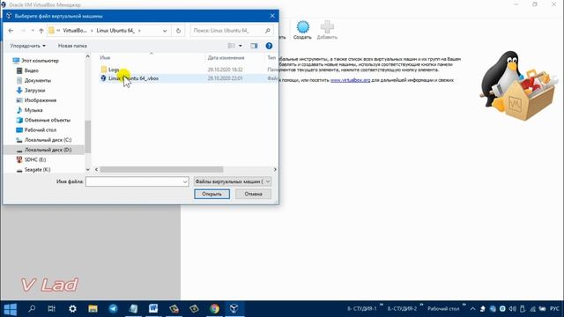Click the horizontal scrollbar in file list
The height and width of the screenshot is (317, 564).
point(161,169)
